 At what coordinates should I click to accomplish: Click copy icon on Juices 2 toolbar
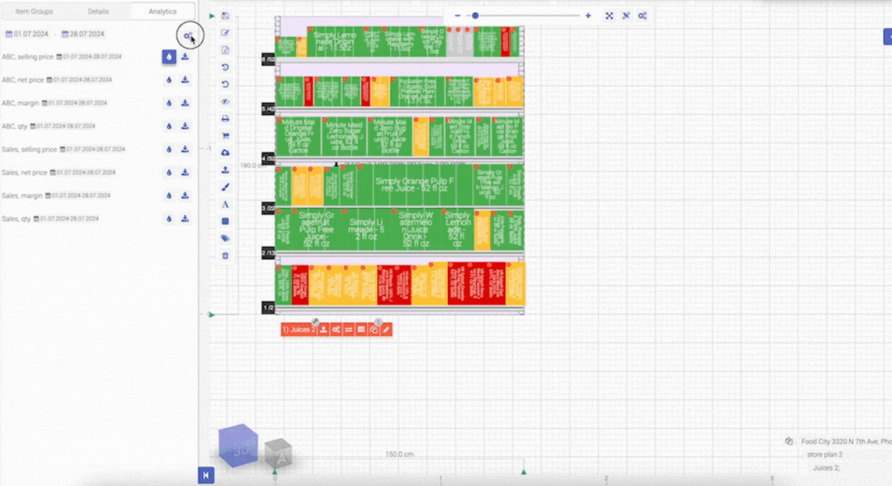point(374,330)
